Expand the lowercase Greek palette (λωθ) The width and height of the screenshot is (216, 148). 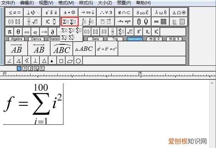(160, 13)
